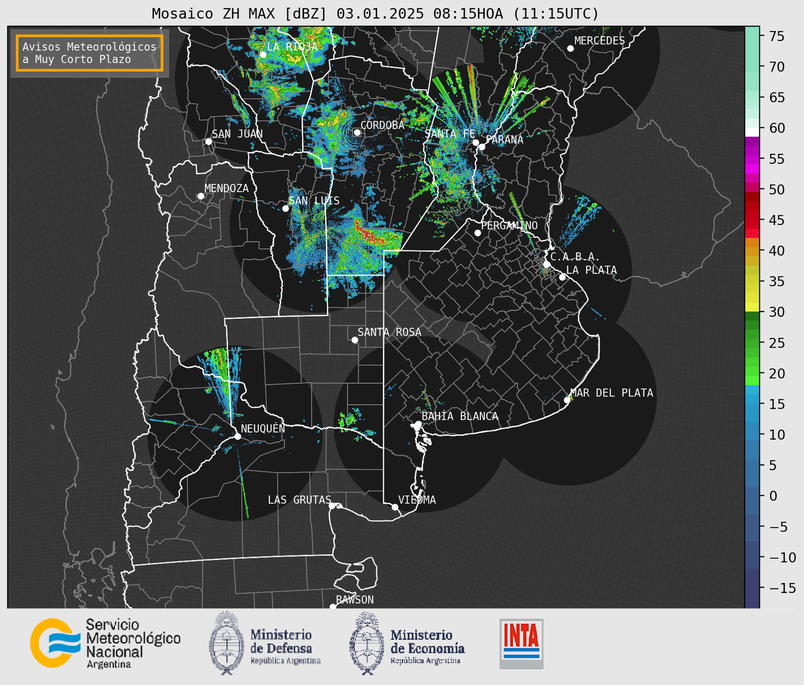Select the VIEDMA city marker
The image size is (804, 685).
point(395,507)
